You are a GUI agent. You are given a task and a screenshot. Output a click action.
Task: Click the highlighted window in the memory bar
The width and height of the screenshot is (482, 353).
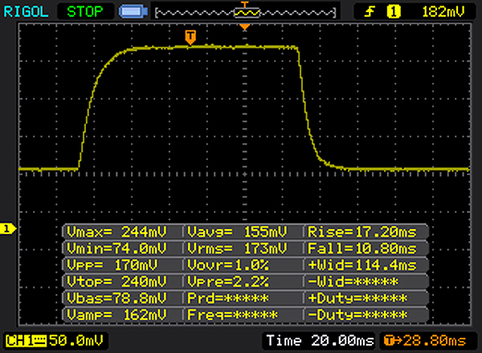pyautogui.click(x=247, y=13)
